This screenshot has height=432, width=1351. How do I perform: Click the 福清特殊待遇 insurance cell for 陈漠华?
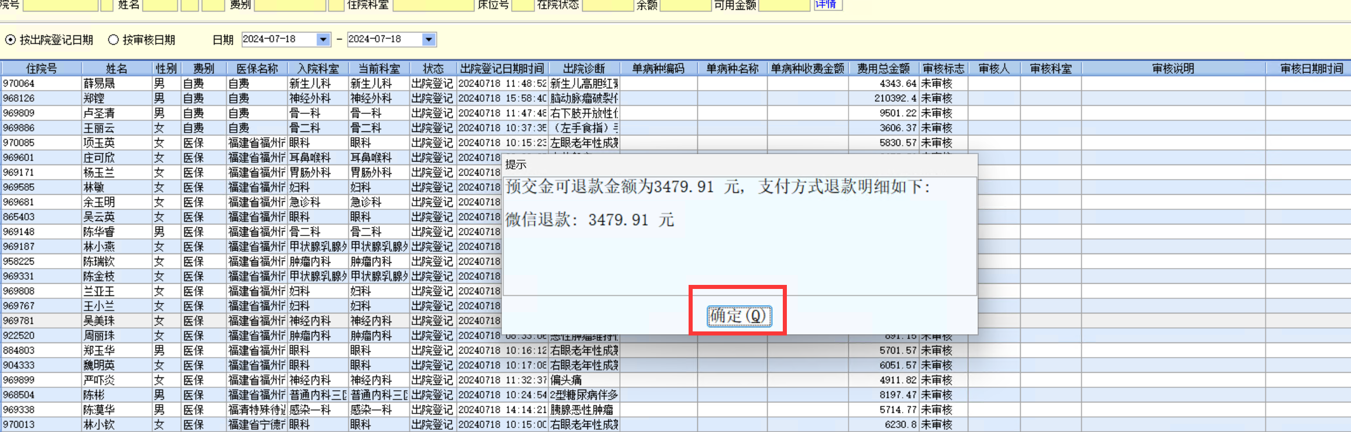[x=257, y=410]
